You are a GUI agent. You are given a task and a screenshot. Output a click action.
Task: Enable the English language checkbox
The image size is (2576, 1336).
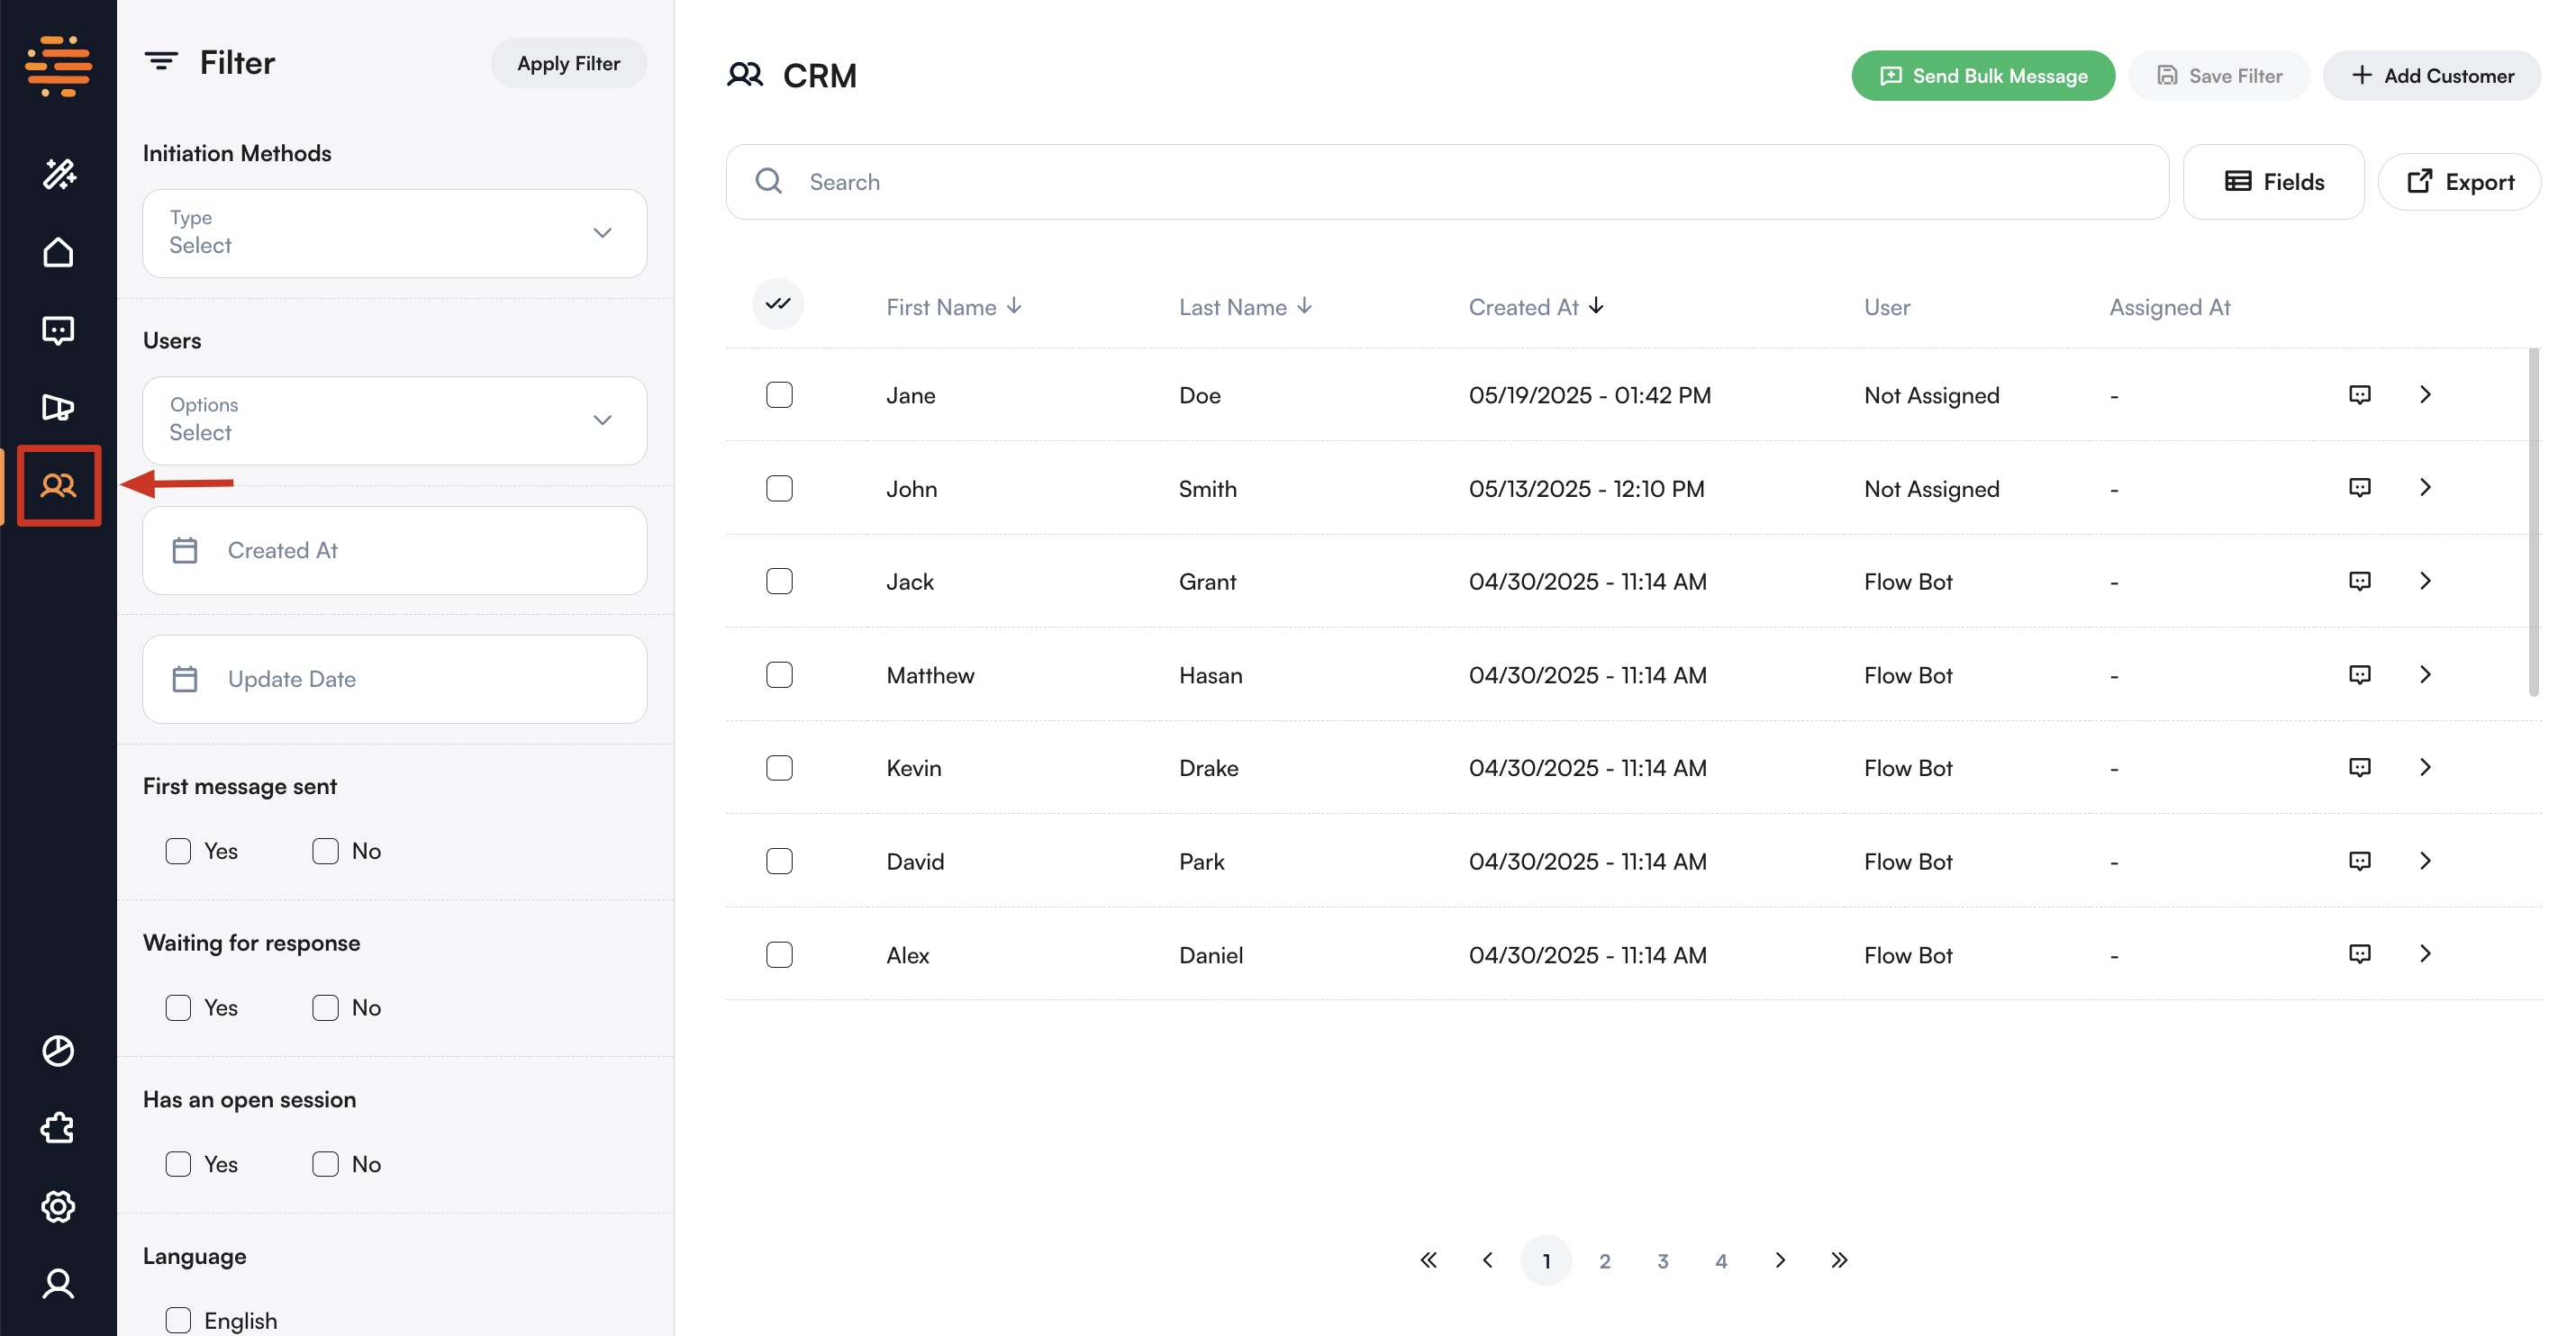(178, 1320)
